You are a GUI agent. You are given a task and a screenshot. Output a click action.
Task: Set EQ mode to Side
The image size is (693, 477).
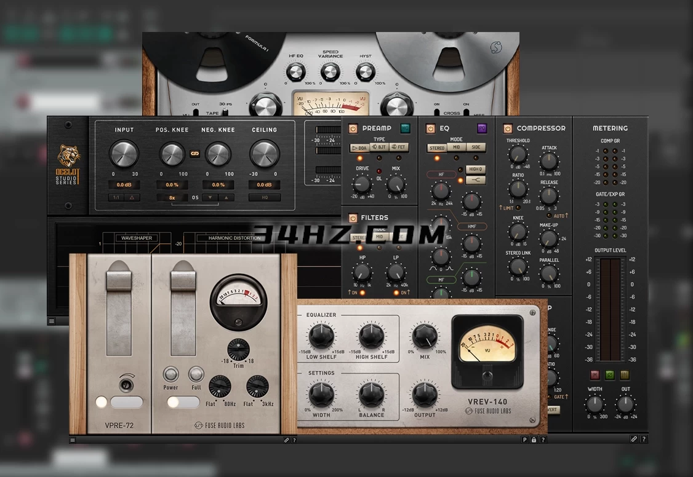pyautogui.click(x=476, y=148)
